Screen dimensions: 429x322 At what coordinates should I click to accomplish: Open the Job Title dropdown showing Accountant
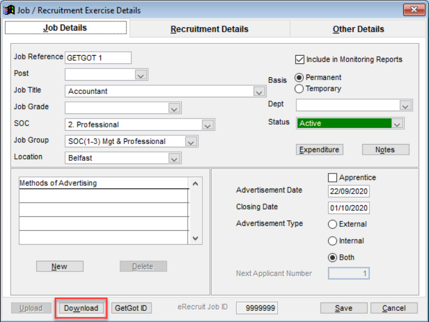click(x=259, y=91)
